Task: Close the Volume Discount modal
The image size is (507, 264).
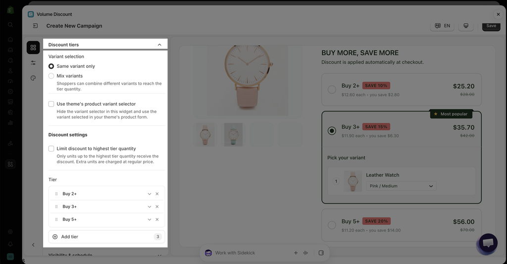Action: coord(498,14)
